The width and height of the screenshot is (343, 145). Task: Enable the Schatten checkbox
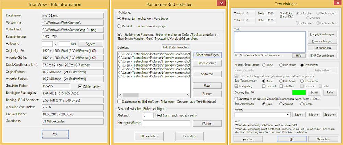tap(281, 86)
